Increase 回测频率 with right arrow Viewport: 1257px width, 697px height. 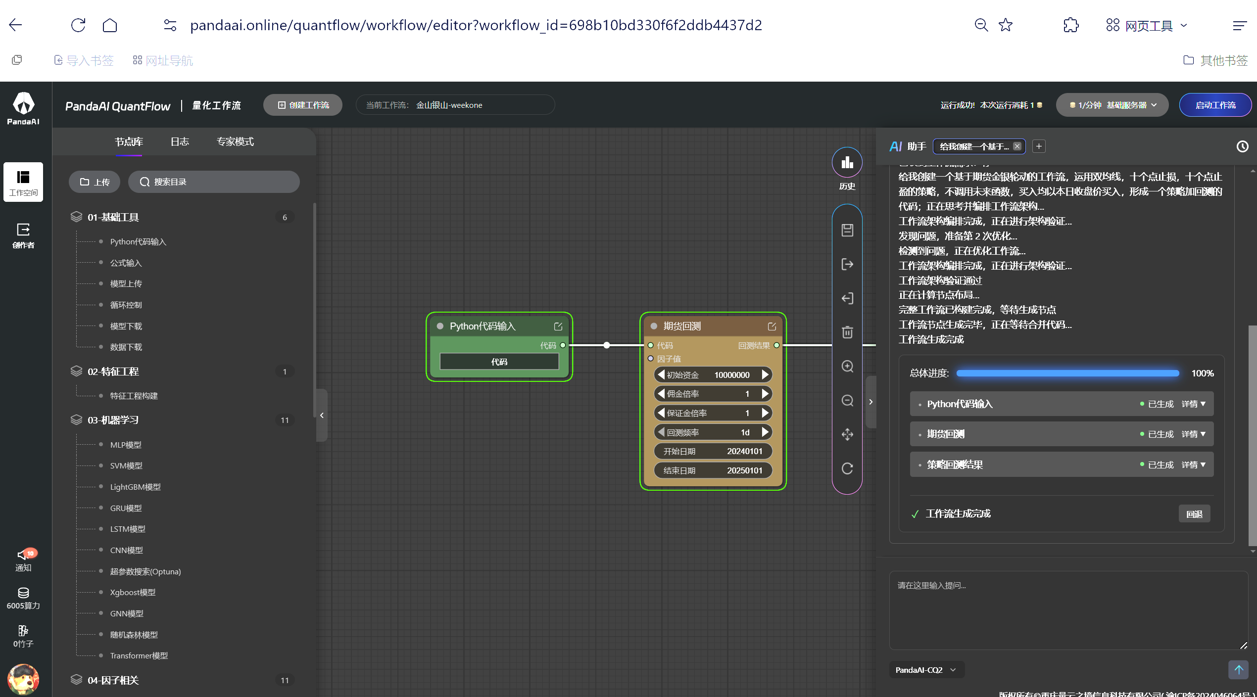pyautogui.click(x=765, y=432)
